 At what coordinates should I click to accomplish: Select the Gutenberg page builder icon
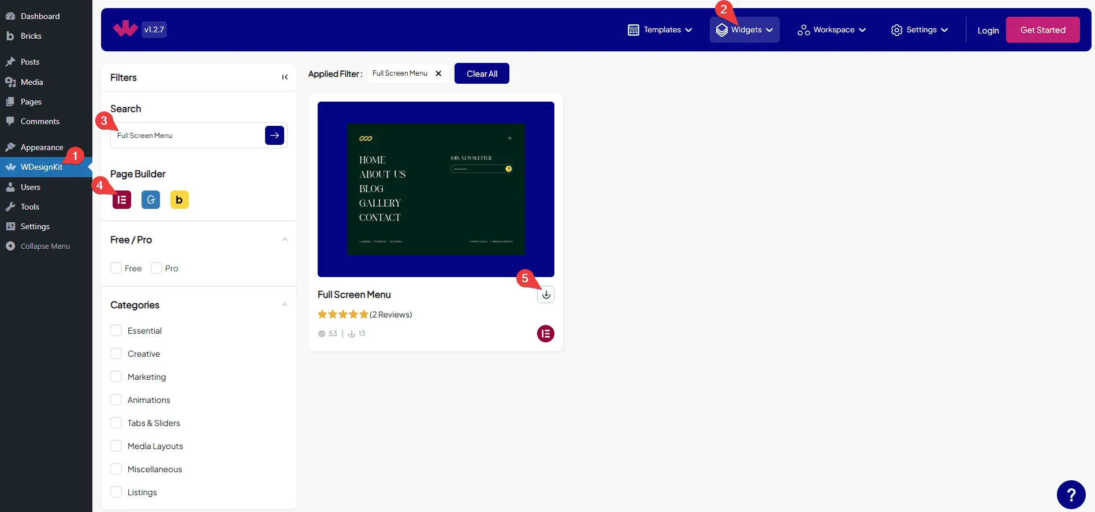151,200
